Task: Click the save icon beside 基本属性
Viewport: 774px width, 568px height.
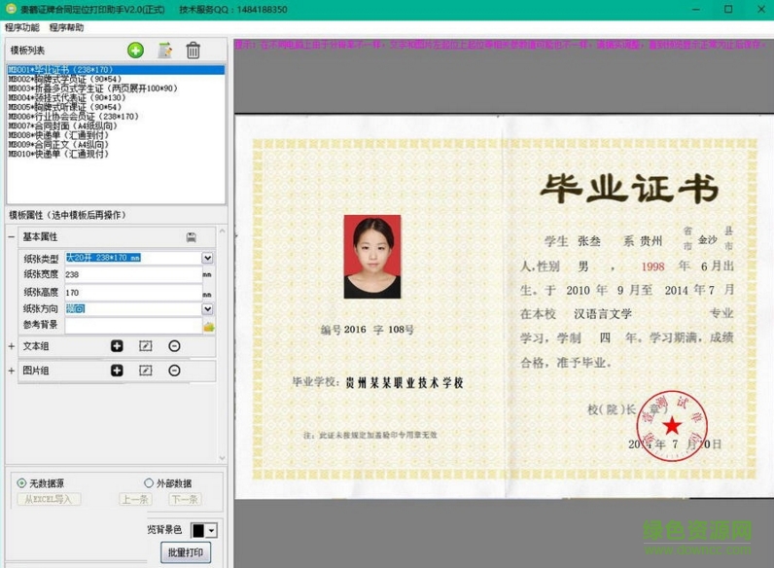Action: [192, 237]
